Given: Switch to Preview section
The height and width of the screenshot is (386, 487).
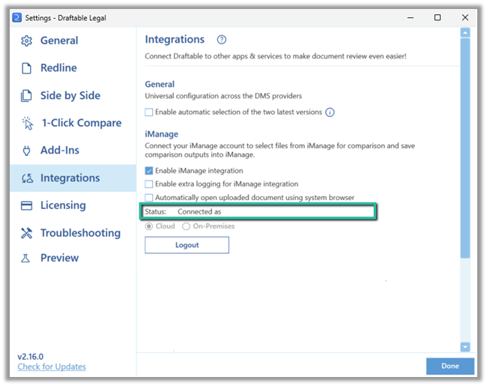Looking at the screenshot, I should point(73,258).
